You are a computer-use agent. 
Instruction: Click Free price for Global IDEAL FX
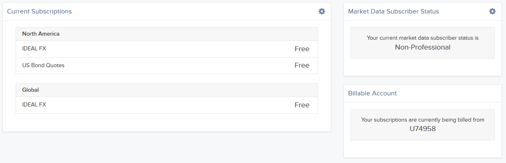[302, 105]
